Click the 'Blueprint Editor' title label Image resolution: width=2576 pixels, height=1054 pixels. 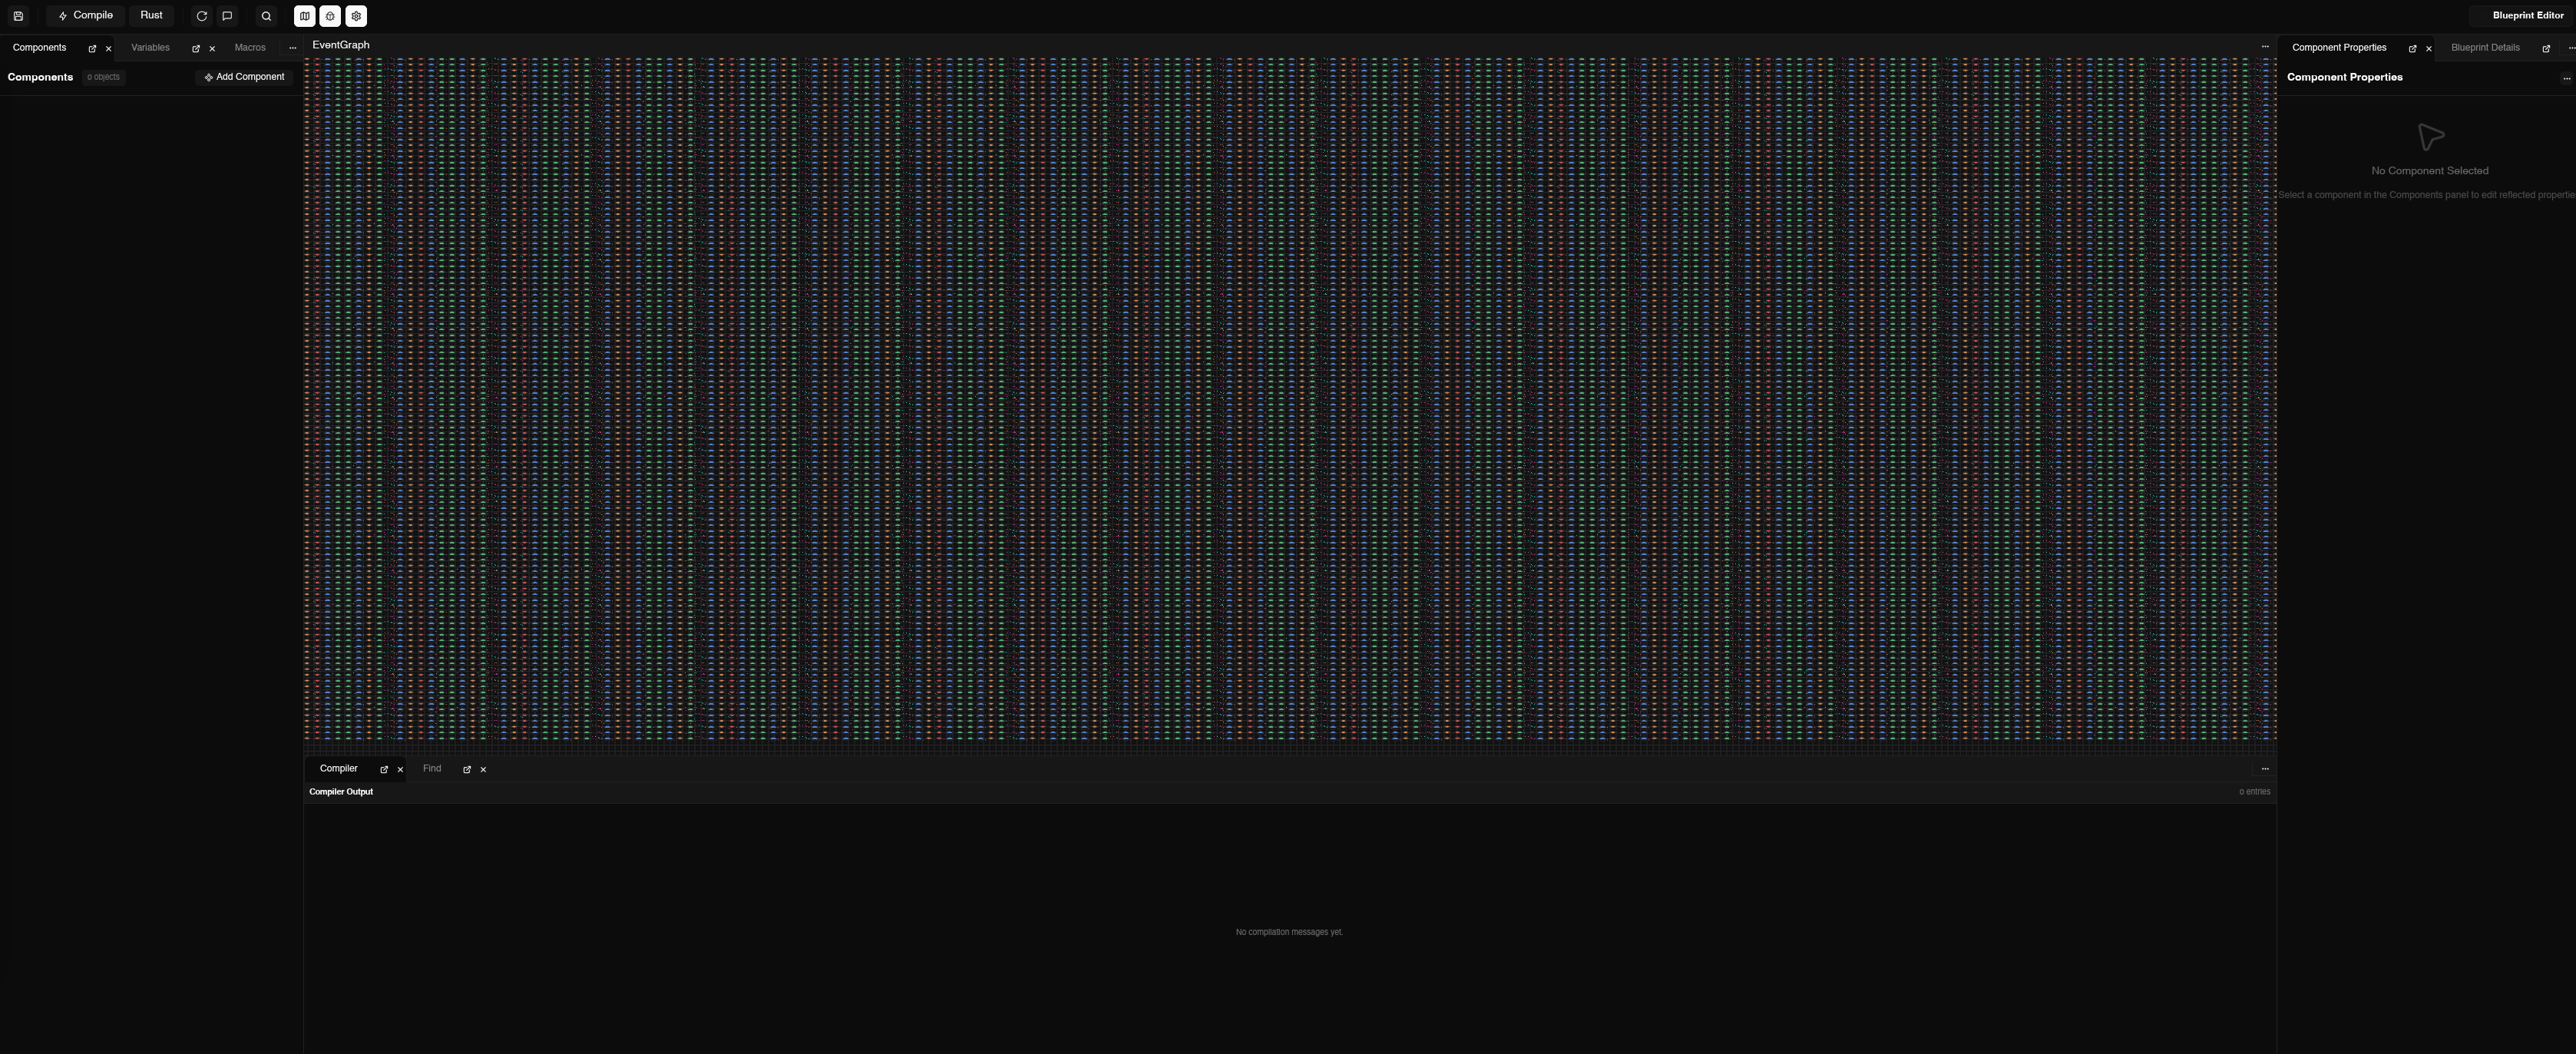pyautogui.click(x=2528, y=16)
